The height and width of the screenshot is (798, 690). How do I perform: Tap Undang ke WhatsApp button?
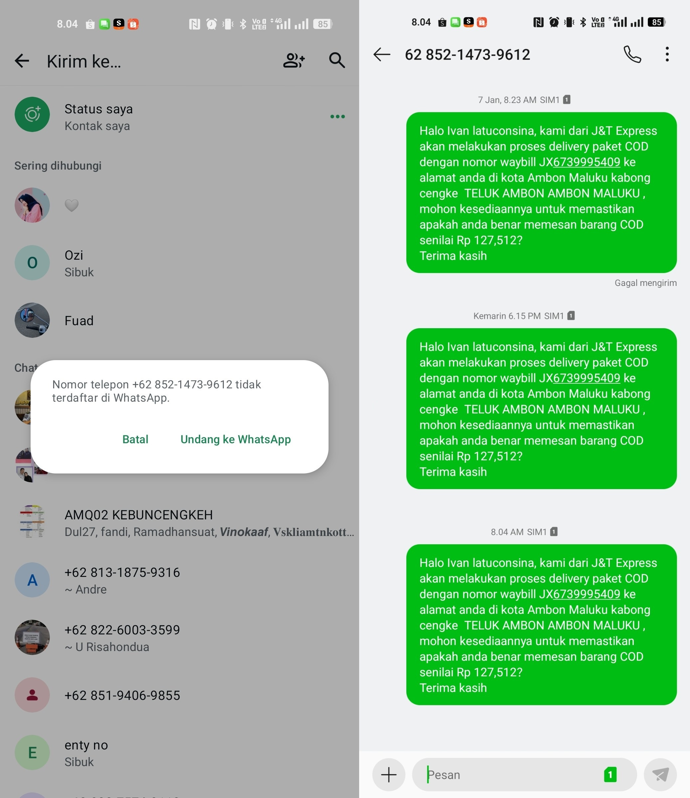pos(235,440)
